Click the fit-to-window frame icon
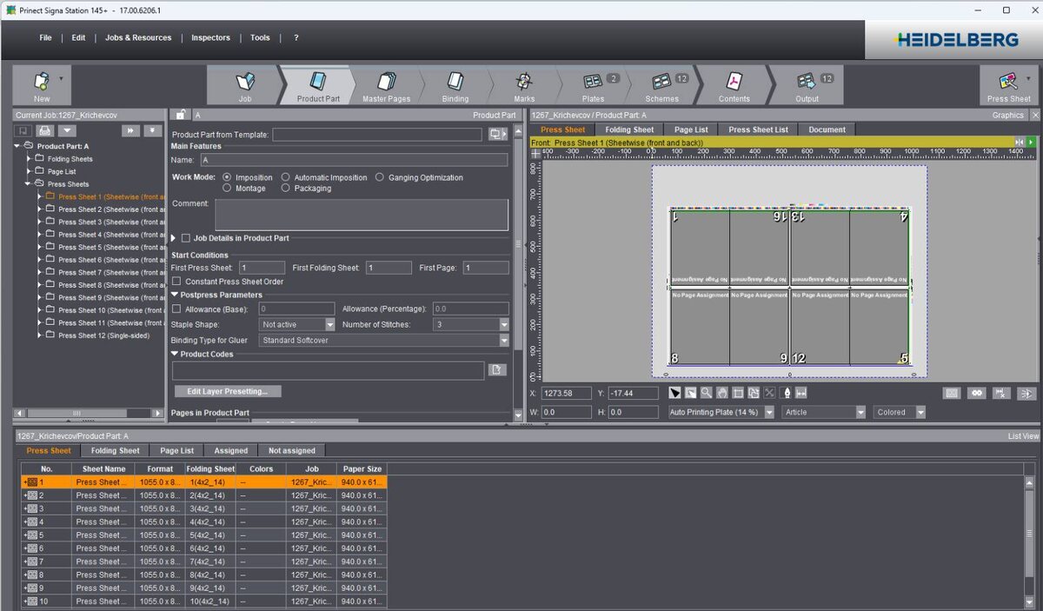 (738, 393)
